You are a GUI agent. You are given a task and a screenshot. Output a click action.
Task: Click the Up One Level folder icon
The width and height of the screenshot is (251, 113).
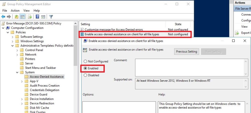pyautogui.click(x=16, y=17)
